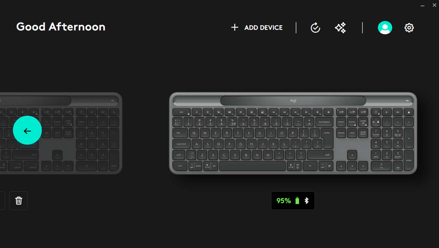Delete the device using the trash icon
The image size is (439, 248).
click(x=18, y=201)
